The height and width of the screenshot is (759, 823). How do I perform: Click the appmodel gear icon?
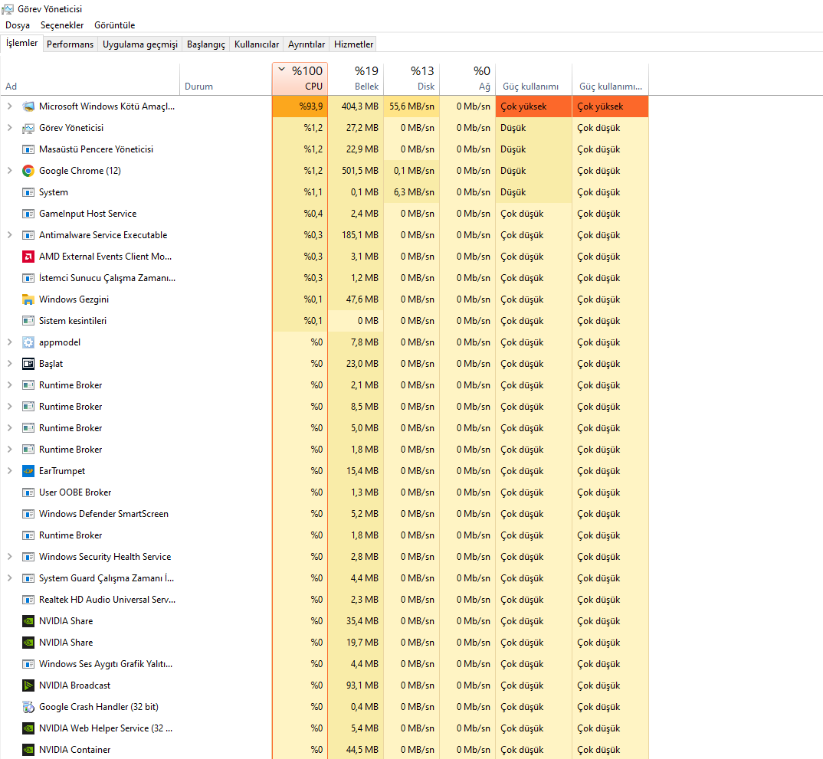coord(28,342)
